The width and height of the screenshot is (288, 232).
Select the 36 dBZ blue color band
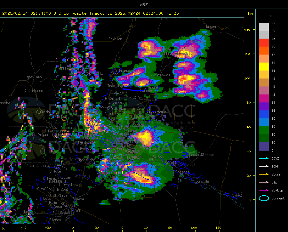click(x=264, y=115)
